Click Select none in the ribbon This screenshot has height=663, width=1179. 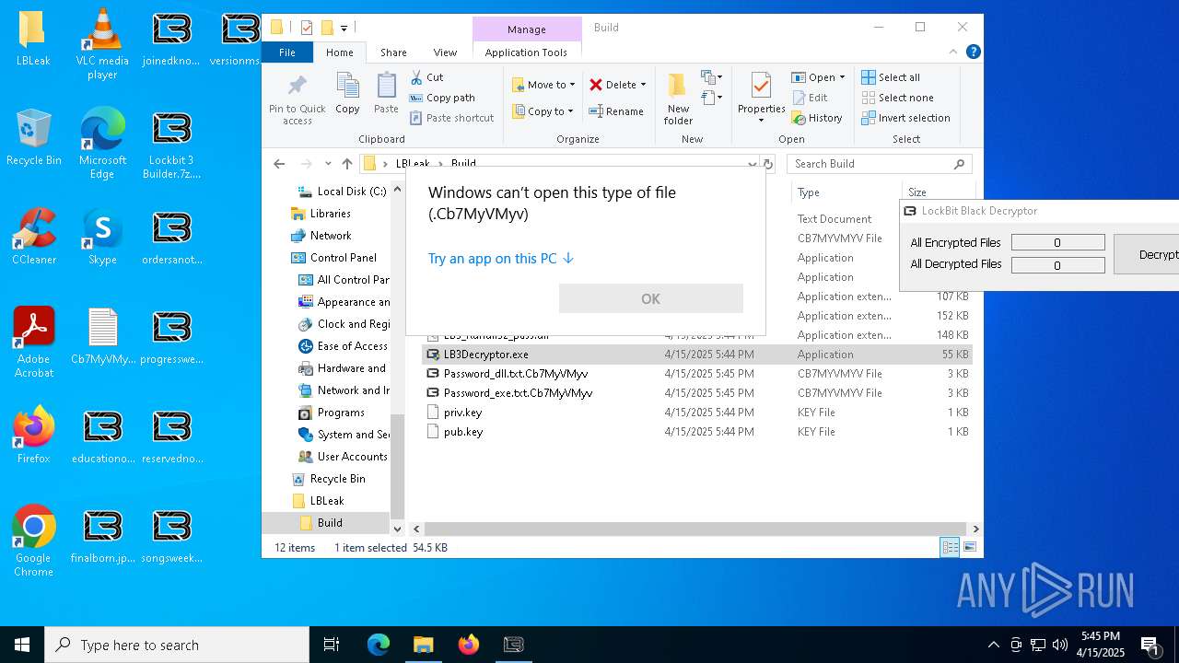click(x=897, y=98)
